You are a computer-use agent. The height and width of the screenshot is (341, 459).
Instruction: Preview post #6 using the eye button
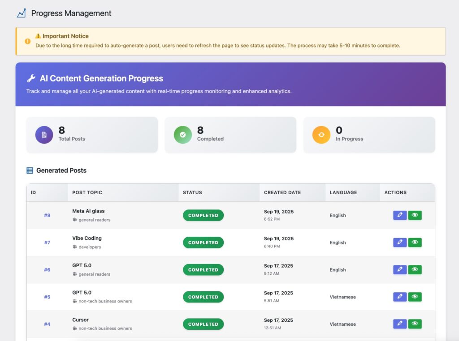click(x=415, y=270)
